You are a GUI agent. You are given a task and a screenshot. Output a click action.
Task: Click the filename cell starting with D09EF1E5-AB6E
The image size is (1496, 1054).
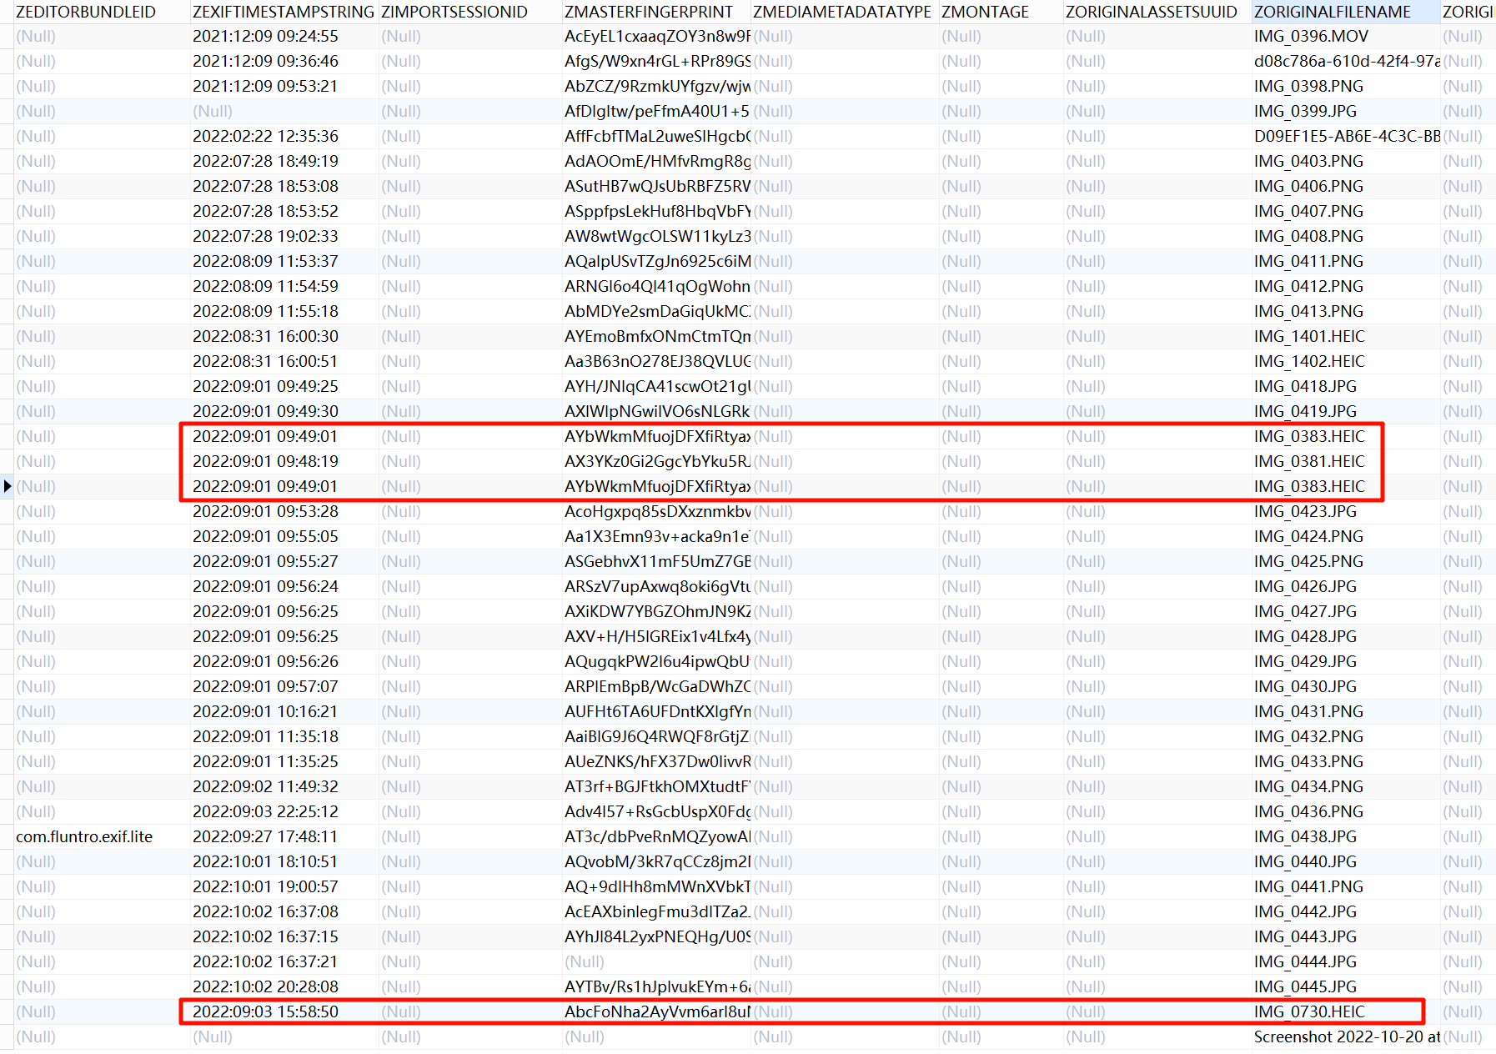click(x=1346, y=136)
